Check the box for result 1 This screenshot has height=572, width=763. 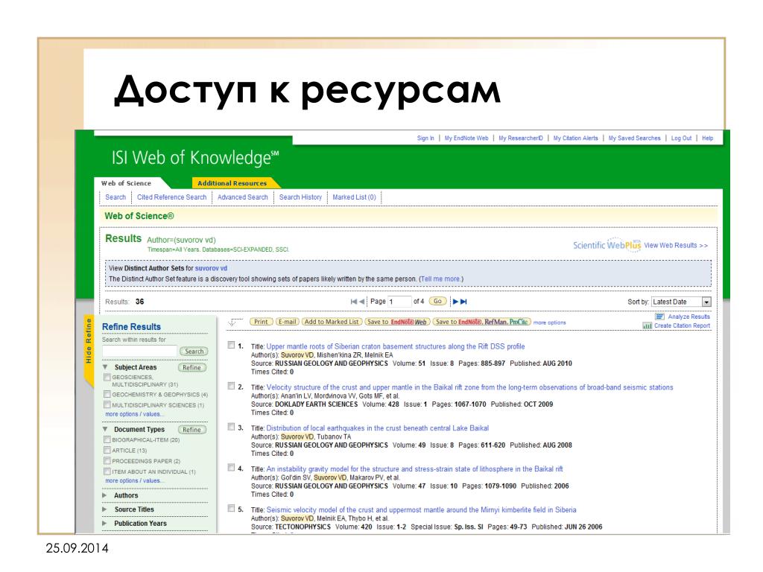point(231,345)
